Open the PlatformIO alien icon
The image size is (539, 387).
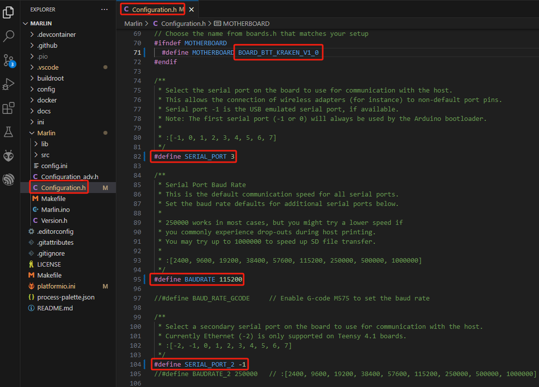tap(9, 155)
